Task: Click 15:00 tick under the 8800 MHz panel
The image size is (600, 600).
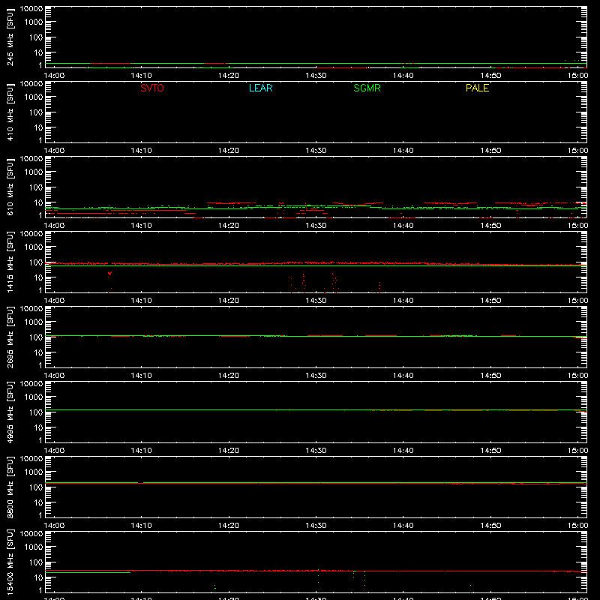Action: coord(577,526)
